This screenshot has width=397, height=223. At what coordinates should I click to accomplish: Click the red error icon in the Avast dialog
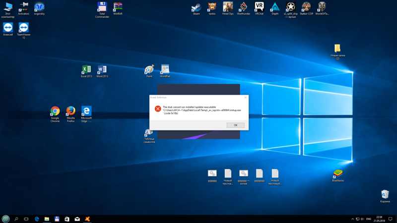coord(158,109)
